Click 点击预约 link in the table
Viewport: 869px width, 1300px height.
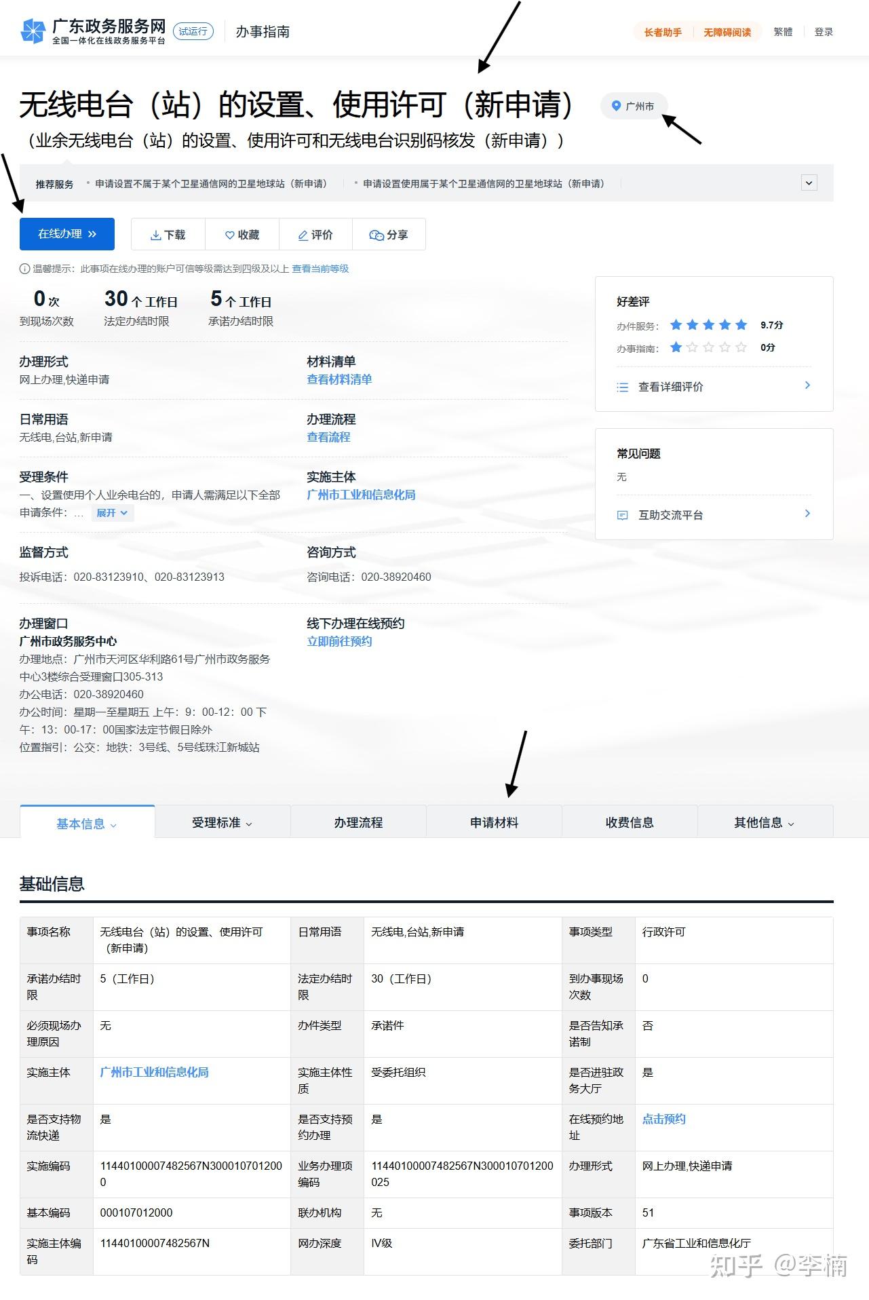664,1119
